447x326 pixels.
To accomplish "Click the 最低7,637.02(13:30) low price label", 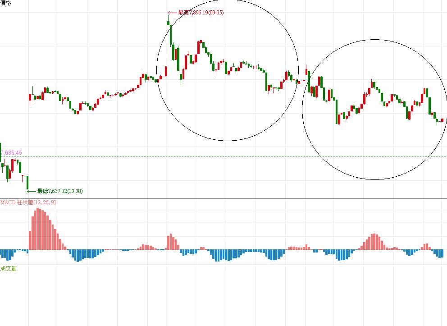I will [x=60, y=191].
